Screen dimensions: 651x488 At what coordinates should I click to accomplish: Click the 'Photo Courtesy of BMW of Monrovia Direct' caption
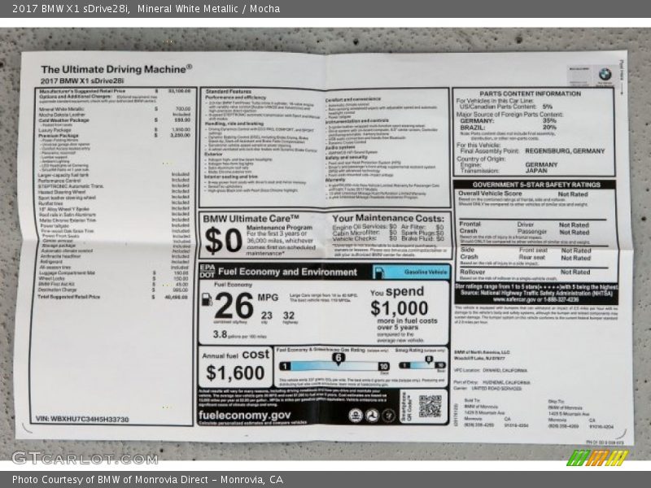(147, 480)
